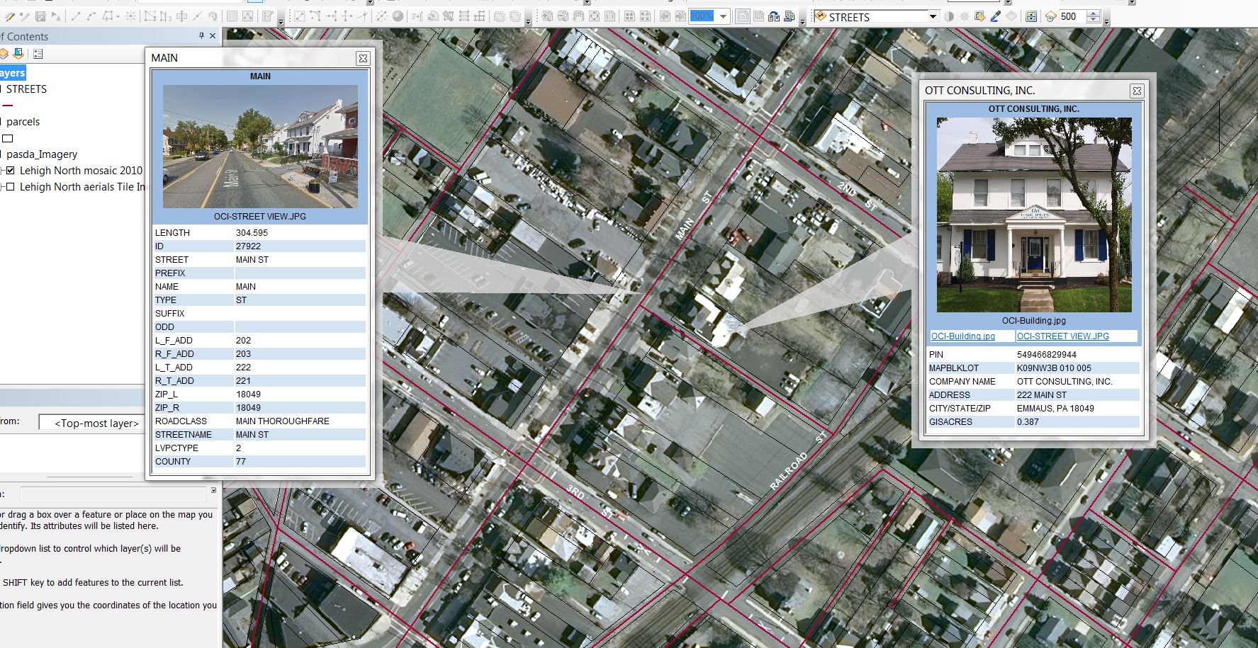
Task: Click the CITY/STATE/ZIP value EMMAUS, PA 18049
Action: (1055, 409)
